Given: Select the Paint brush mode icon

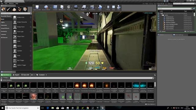Looking at the screenshot, I should (x=9, y=9).
